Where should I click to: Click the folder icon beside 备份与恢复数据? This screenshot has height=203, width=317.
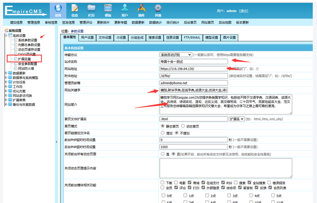coord(10,104)
